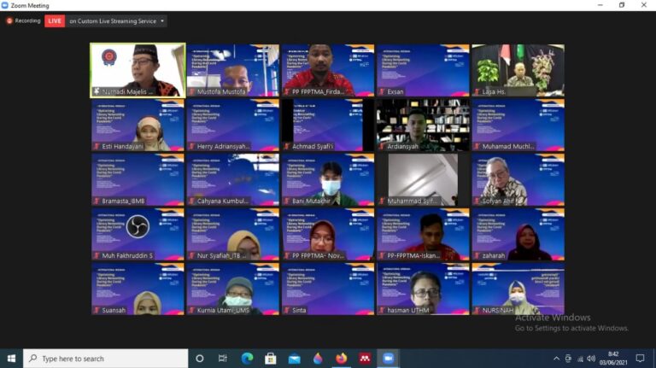
Task: Click the red LIVE badge
Action: click(55, 20)
